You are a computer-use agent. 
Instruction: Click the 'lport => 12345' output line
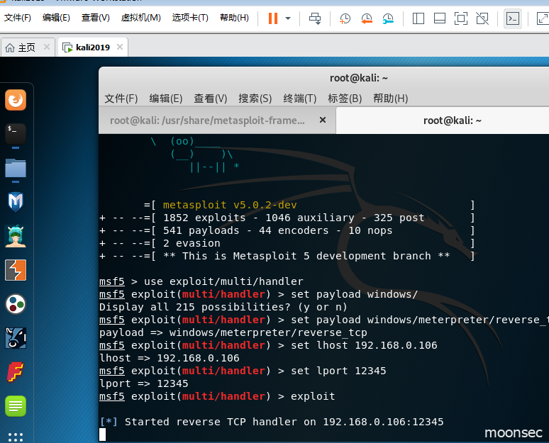click(143, 383)
